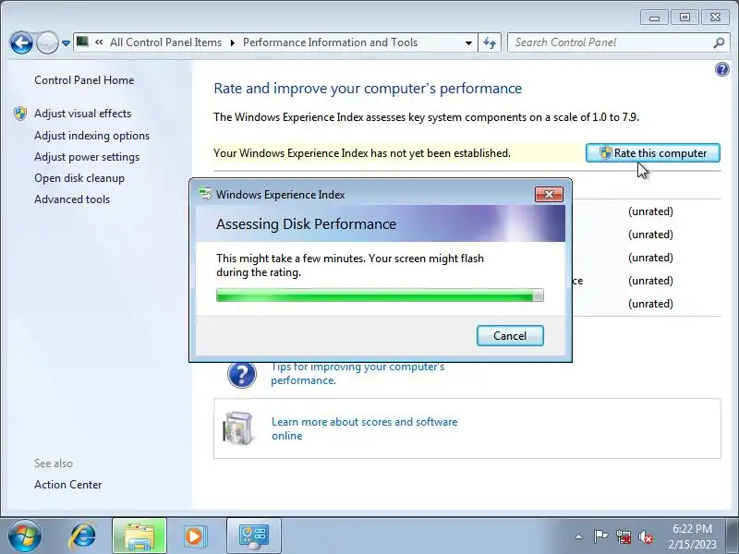Open Tips for improving your computer's performance
This screenshot has width=739, height=554.
click(x=357, y=373)
